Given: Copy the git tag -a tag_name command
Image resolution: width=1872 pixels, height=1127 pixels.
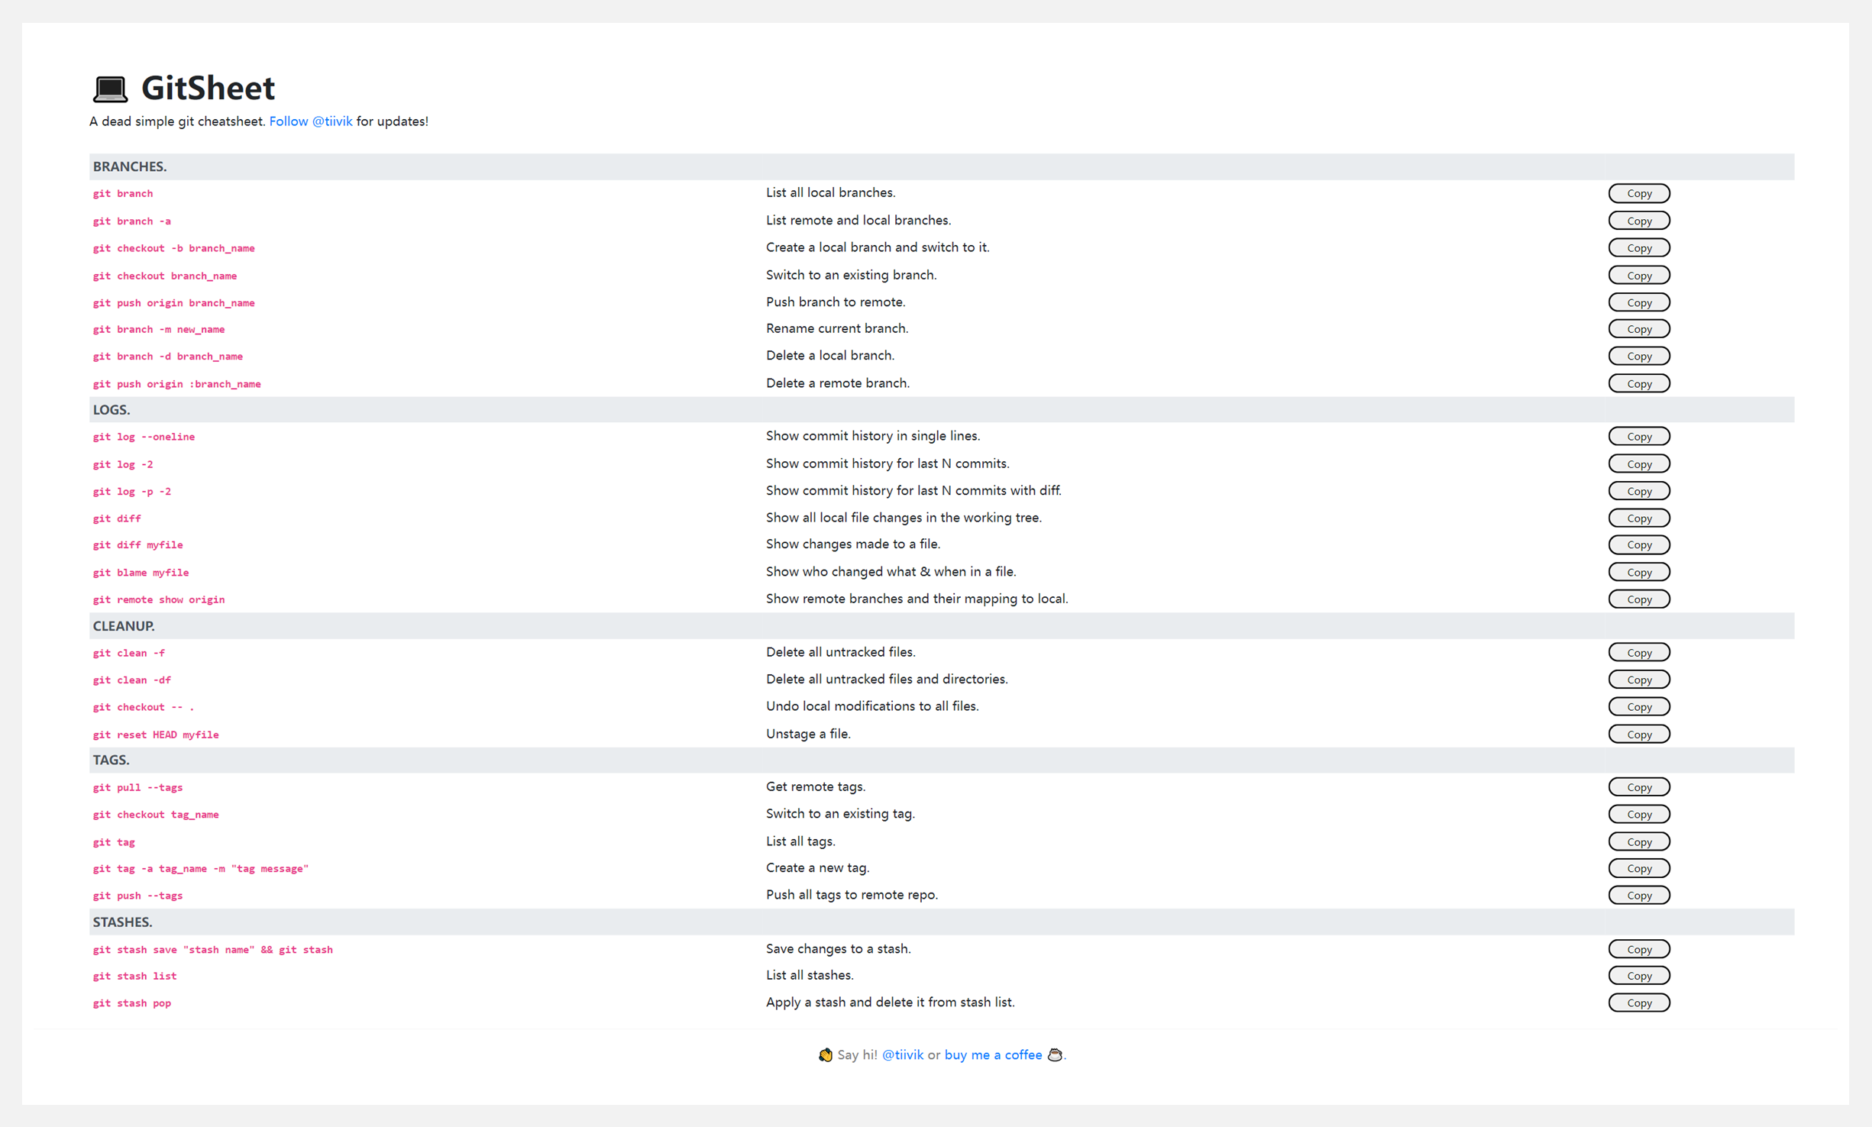Looking at the screenshot, I should tap(1638, 868).
